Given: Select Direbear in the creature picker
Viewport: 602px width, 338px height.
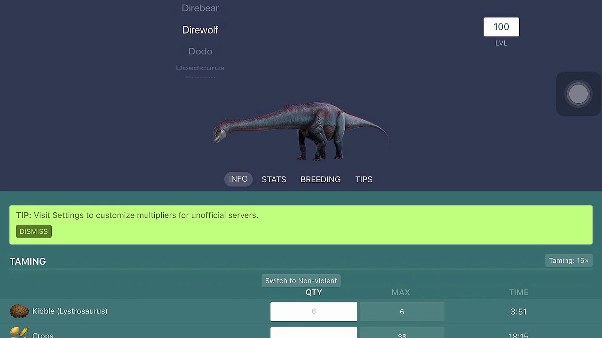Looking at the screenshot, I should pos(200,8).
